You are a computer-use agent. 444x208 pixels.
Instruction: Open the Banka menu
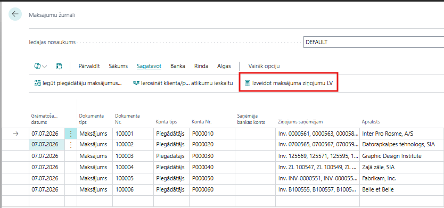coord(178,66)
